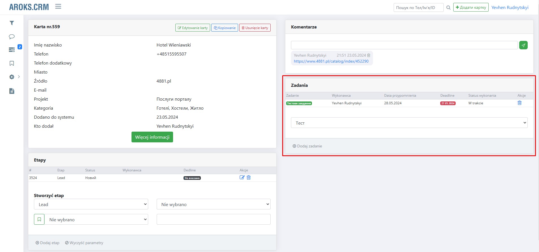Open the hamburger menu icon
Image resolution: width=539 pixels, height=252 pixels.
click(x=58, y=6)
